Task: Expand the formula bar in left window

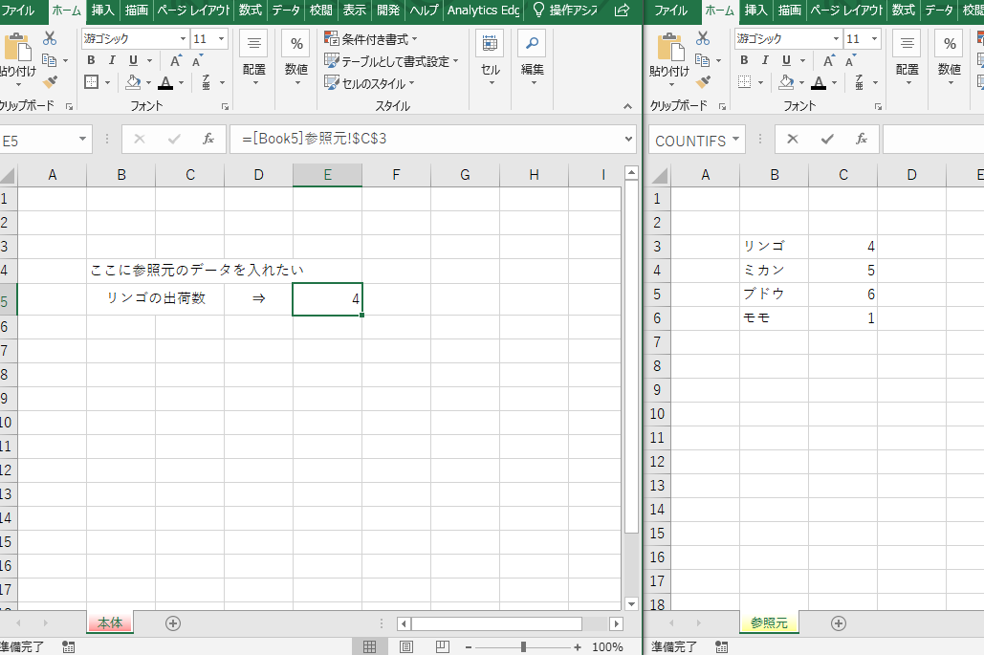Action: point(629,139)
